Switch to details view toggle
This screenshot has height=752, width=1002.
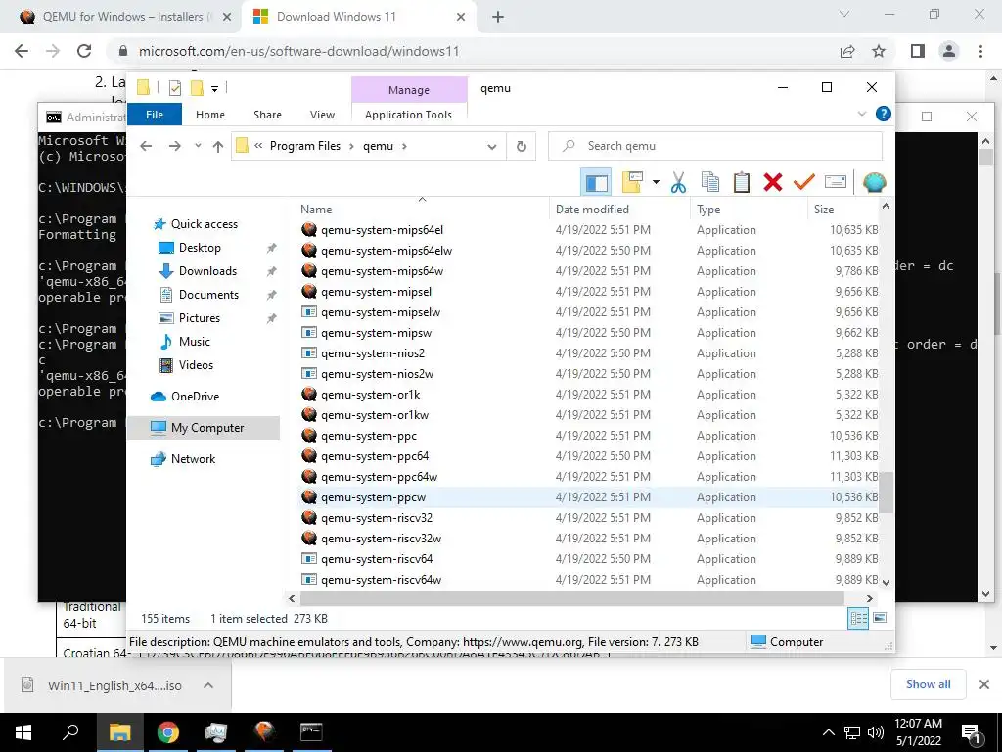[858, 618]
